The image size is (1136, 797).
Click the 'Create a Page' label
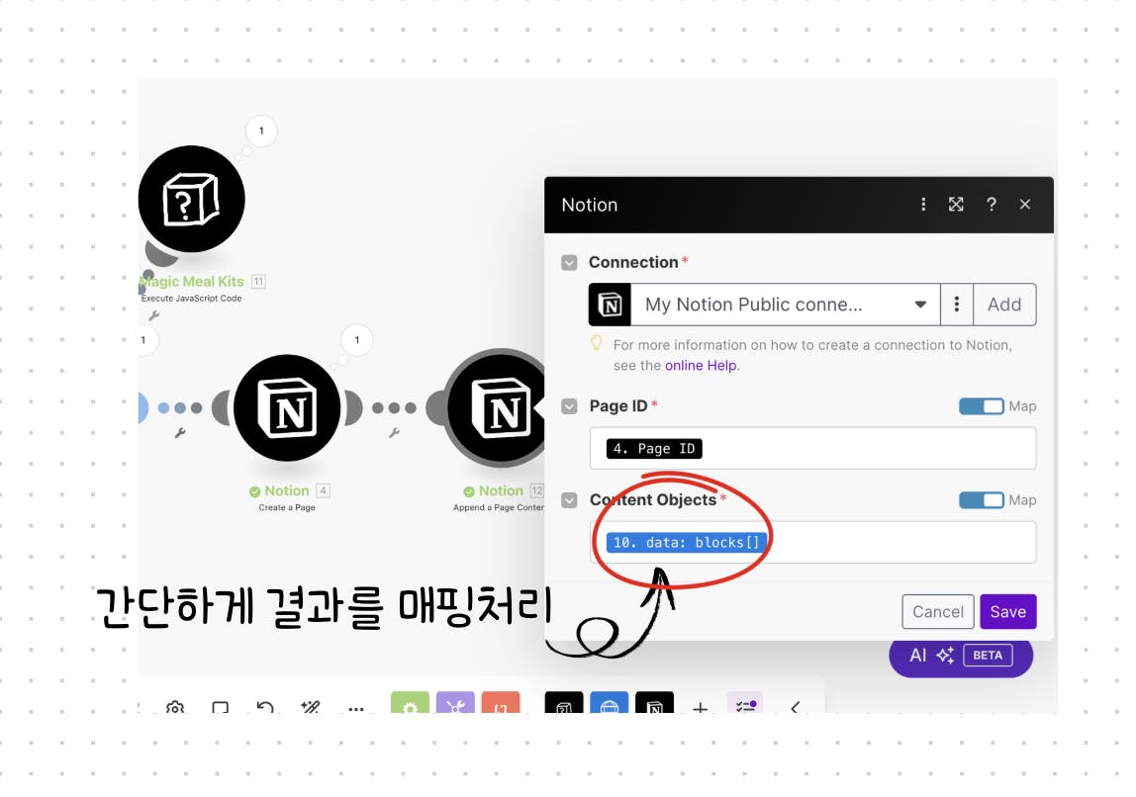coord(287,507)
